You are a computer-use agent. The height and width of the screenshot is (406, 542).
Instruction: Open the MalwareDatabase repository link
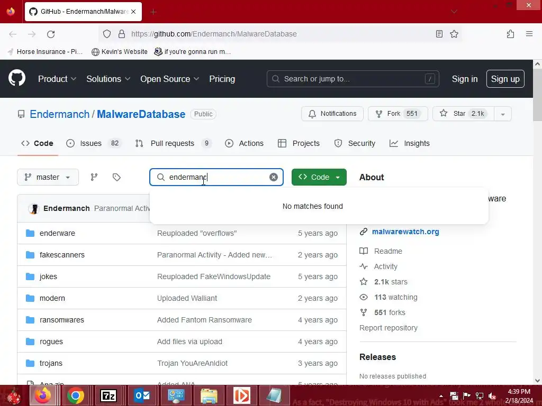coord(141,114)
